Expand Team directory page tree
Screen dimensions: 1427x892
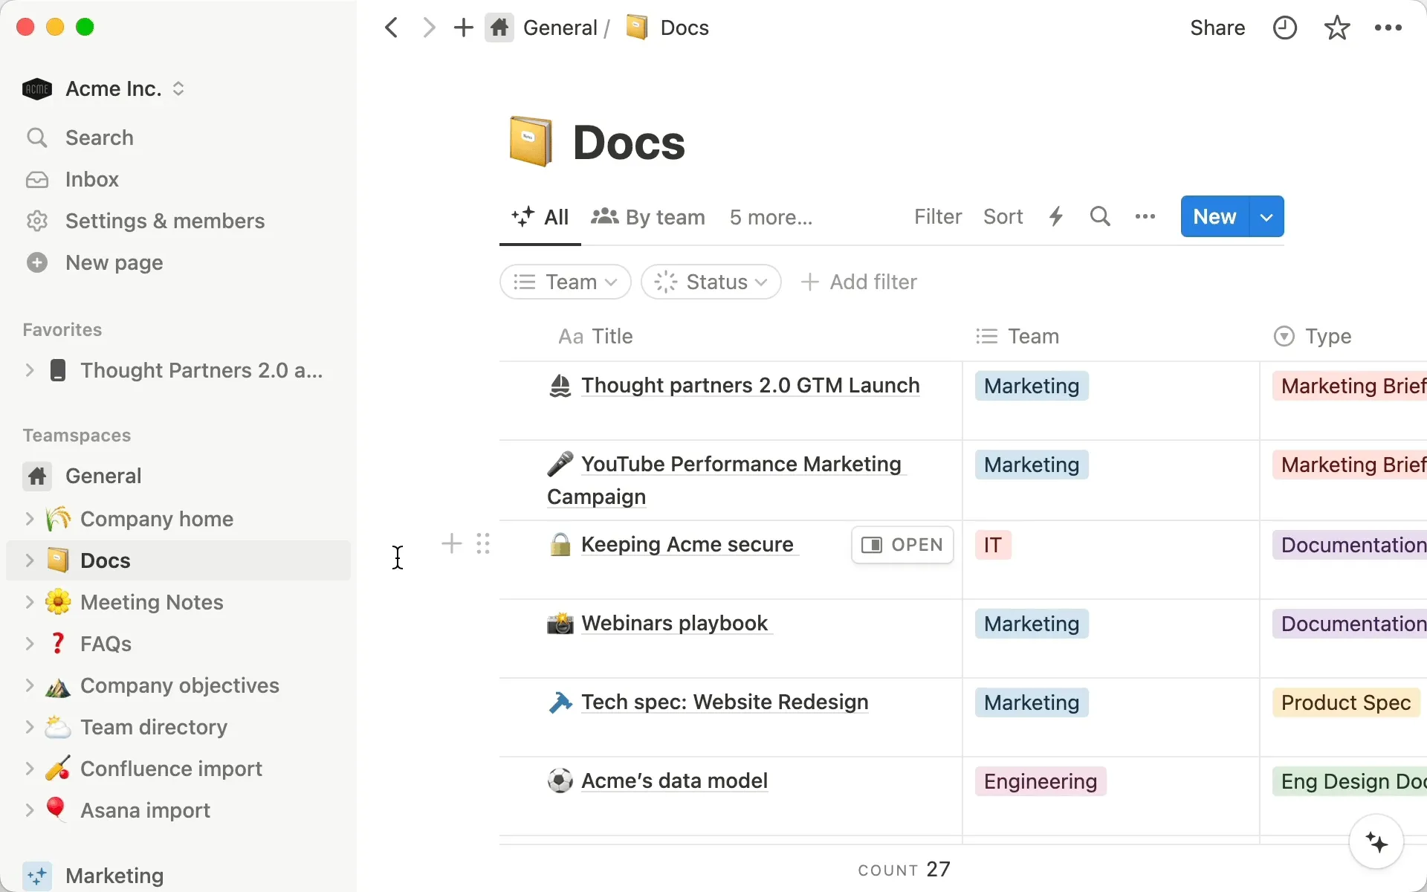(x=30, y=727)
